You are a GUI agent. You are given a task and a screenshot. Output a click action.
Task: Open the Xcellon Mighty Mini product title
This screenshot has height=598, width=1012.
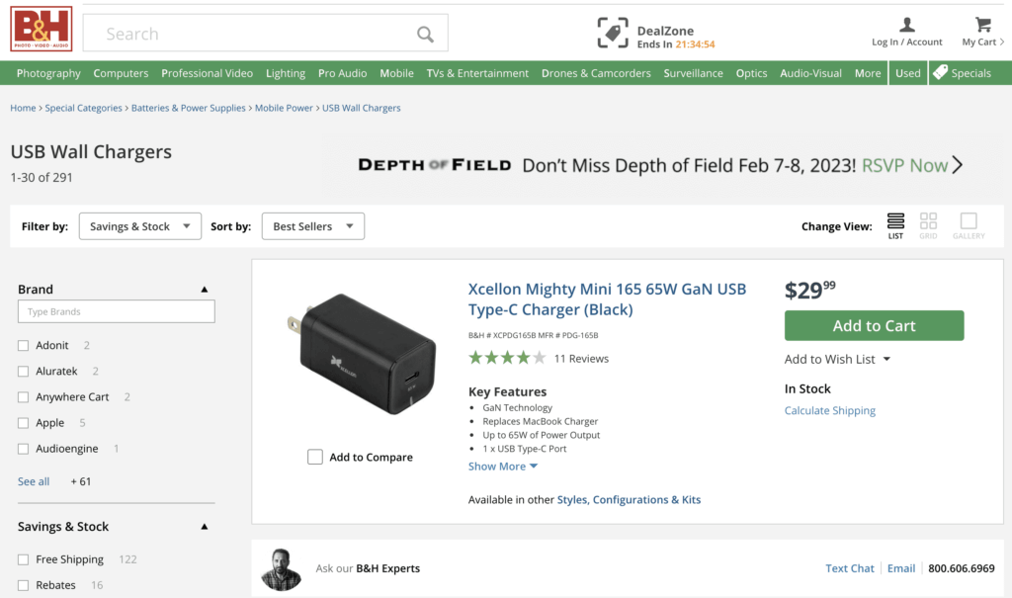pos(607,299)
